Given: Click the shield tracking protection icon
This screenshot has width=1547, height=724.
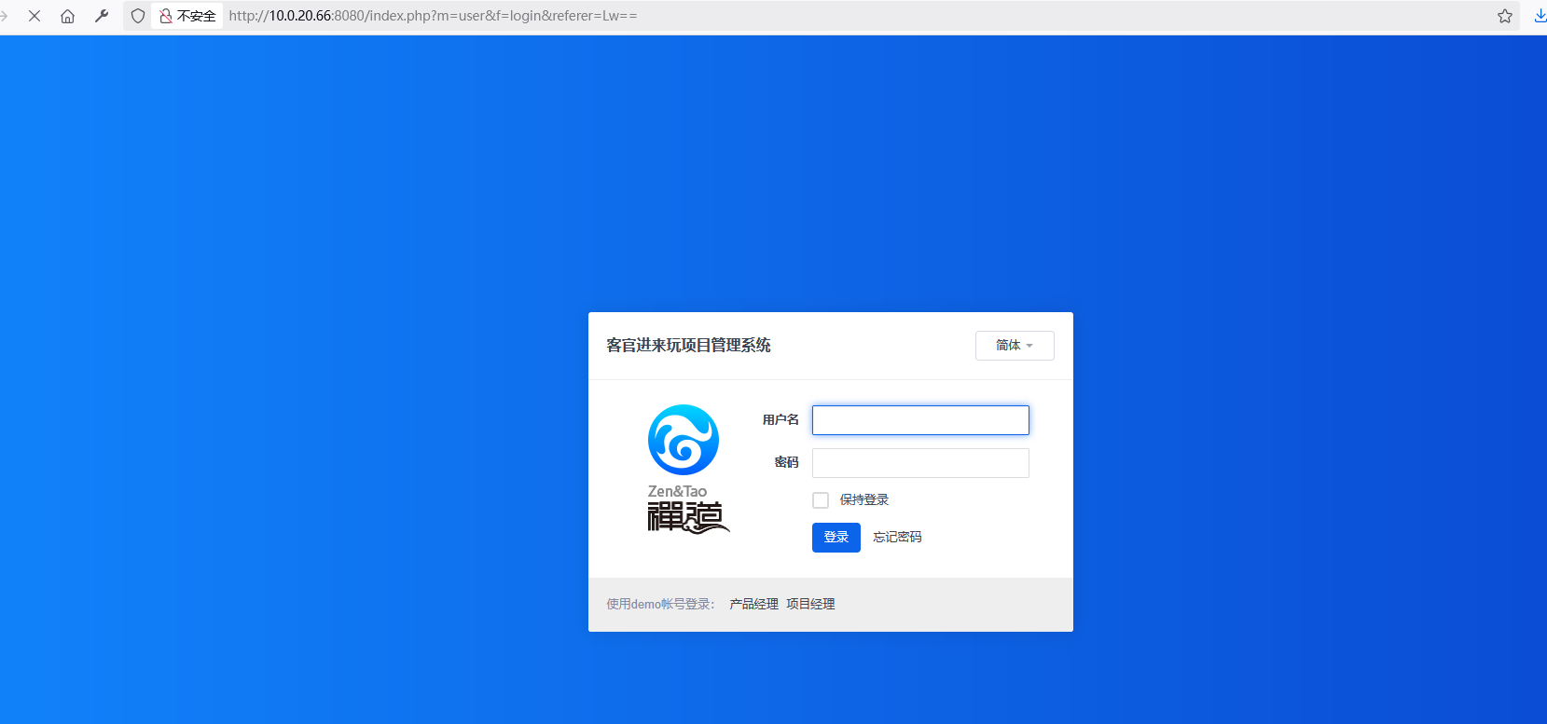Looking at the screenshot, I should point(138,16).
